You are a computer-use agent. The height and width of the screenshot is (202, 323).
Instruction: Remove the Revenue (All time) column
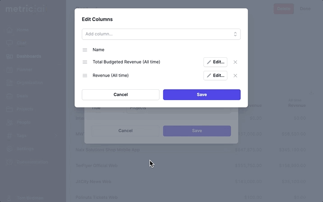click(x=235, y=76)
